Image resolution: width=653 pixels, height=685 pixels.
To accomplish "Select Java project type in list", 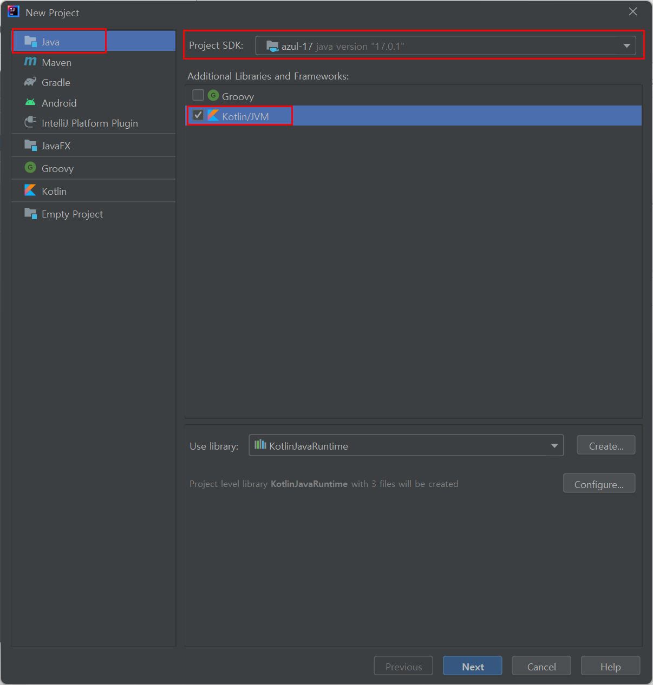I will (51, 42).
